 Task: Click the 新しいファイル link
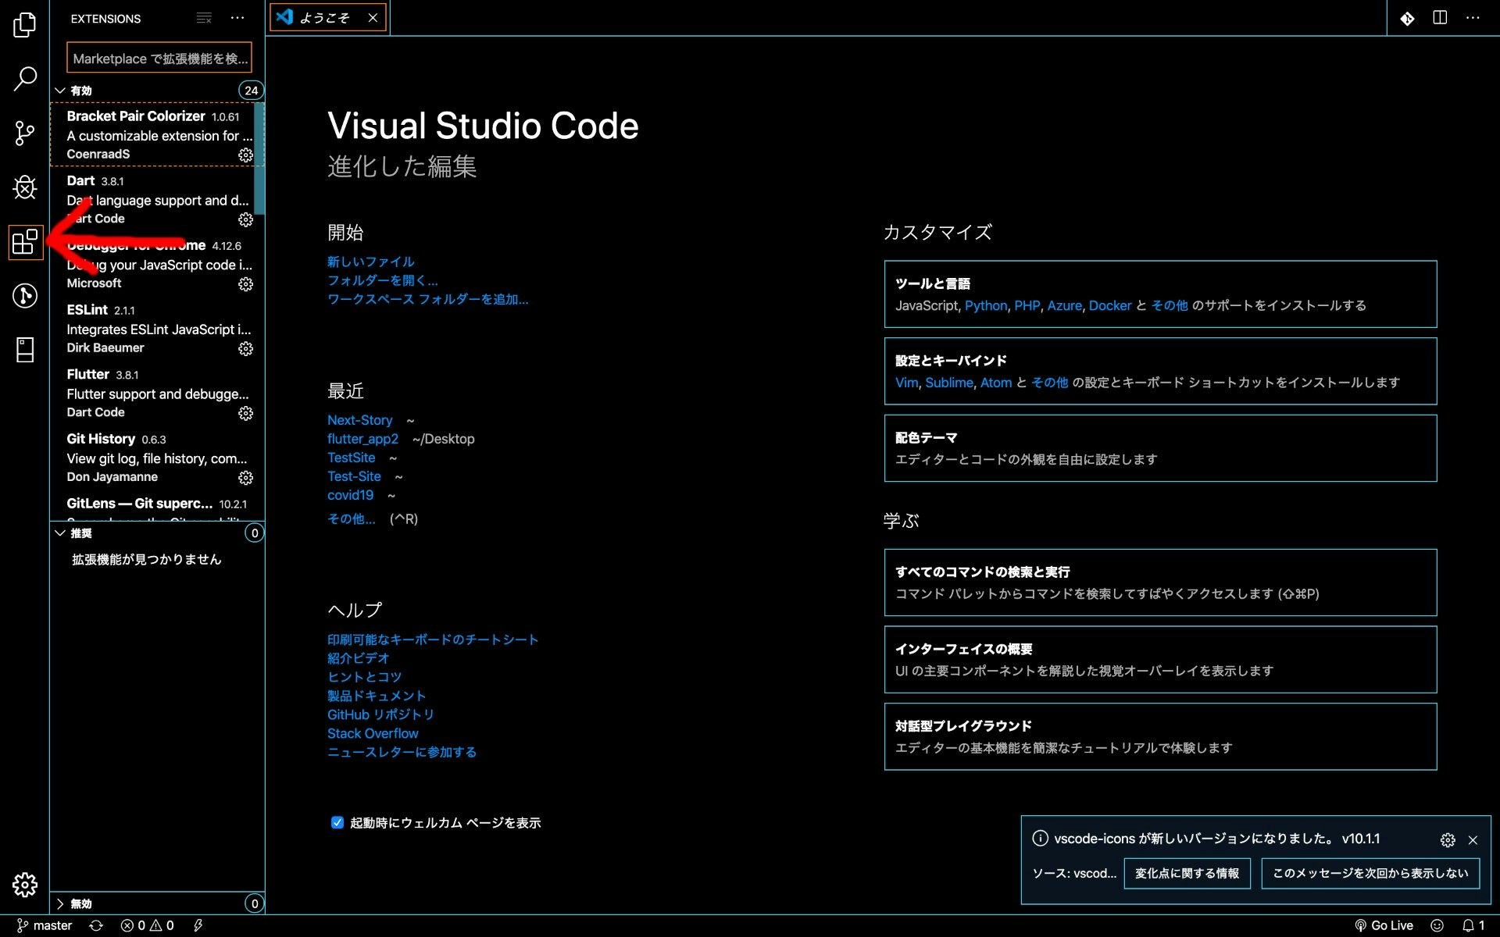(370, 262)
